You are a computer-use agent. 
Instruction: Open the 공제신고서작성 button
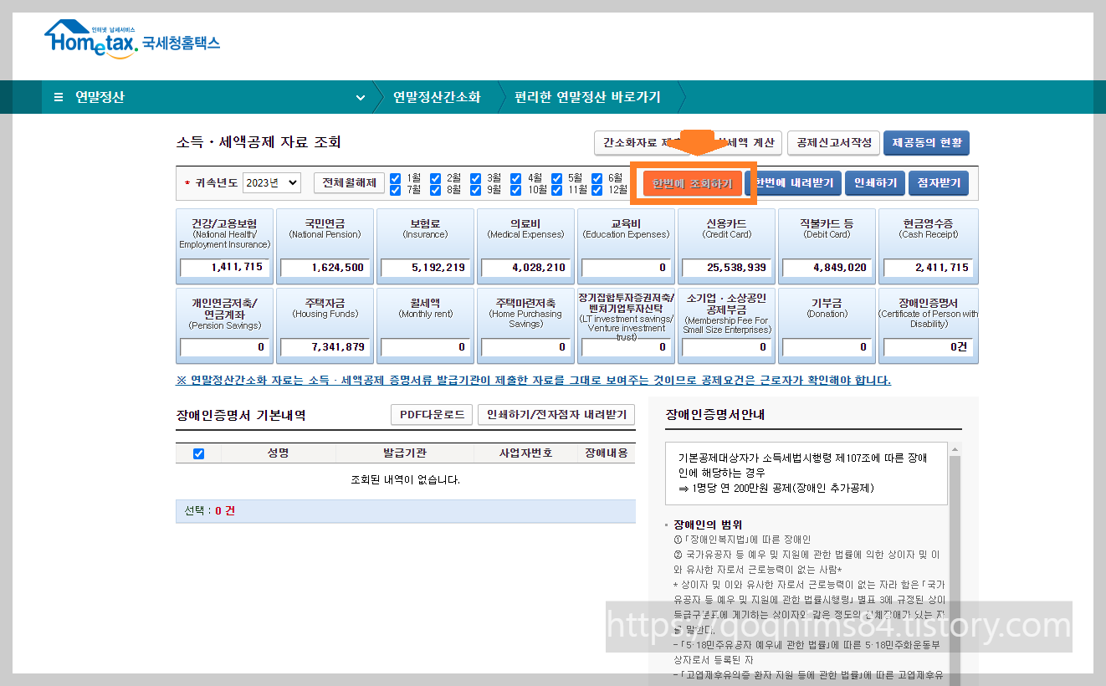tap(833, 143)
